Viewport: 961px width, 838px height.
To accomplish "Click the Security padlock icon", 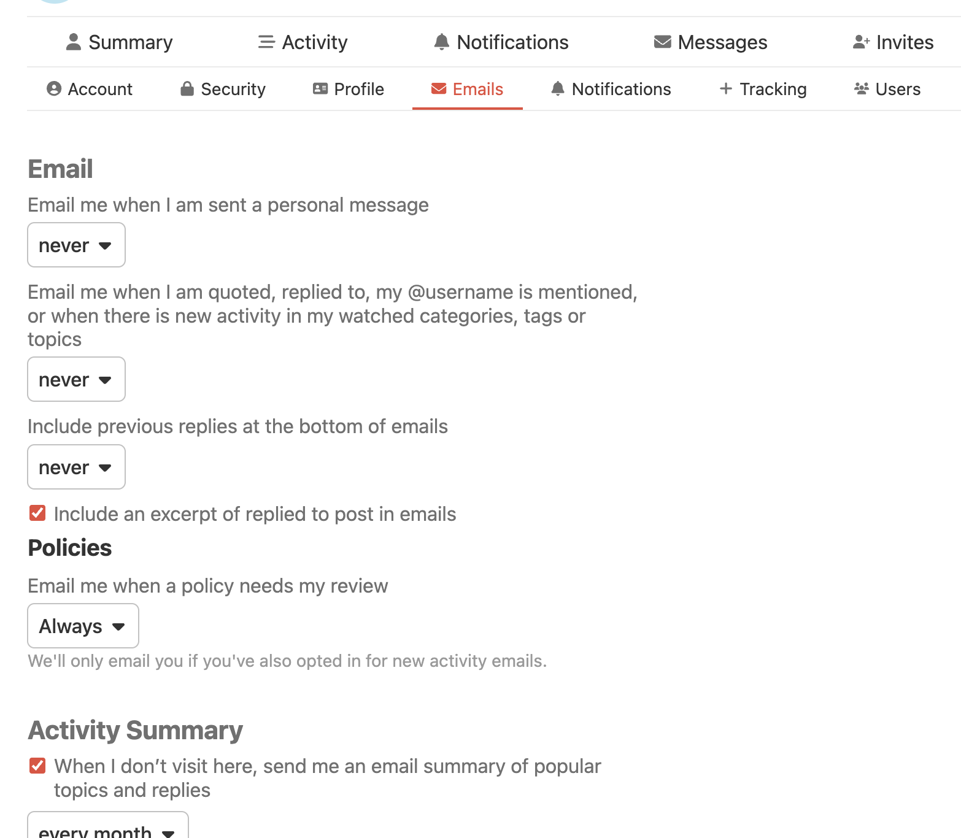I will point(187,89).
